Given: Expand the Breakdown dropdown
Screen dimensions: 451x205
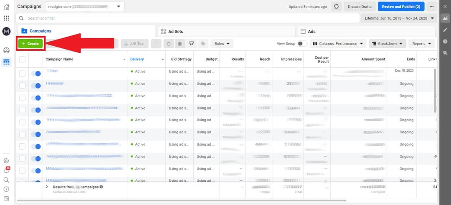Looking at the screenshot, I should (388, 44).
